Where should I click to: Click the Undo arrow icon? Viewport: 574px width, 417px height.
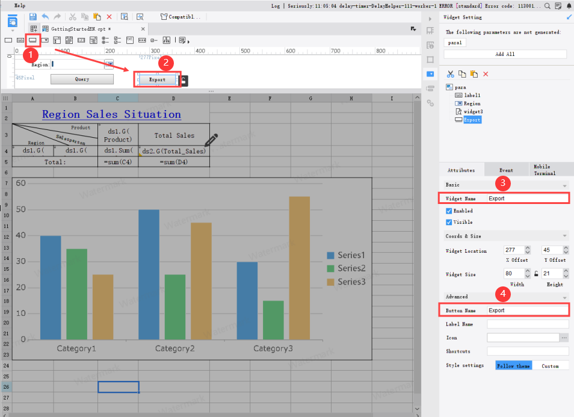pos(44,17)
